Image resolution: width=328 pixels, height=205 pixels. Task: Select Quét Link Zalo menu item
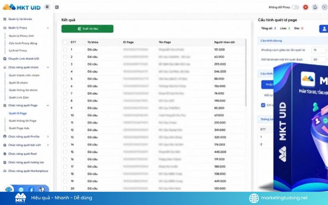coord(19,98)
